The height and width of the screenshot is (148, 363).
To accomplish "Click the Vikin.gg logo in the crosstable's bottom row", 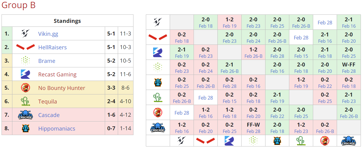I will 181,141.
